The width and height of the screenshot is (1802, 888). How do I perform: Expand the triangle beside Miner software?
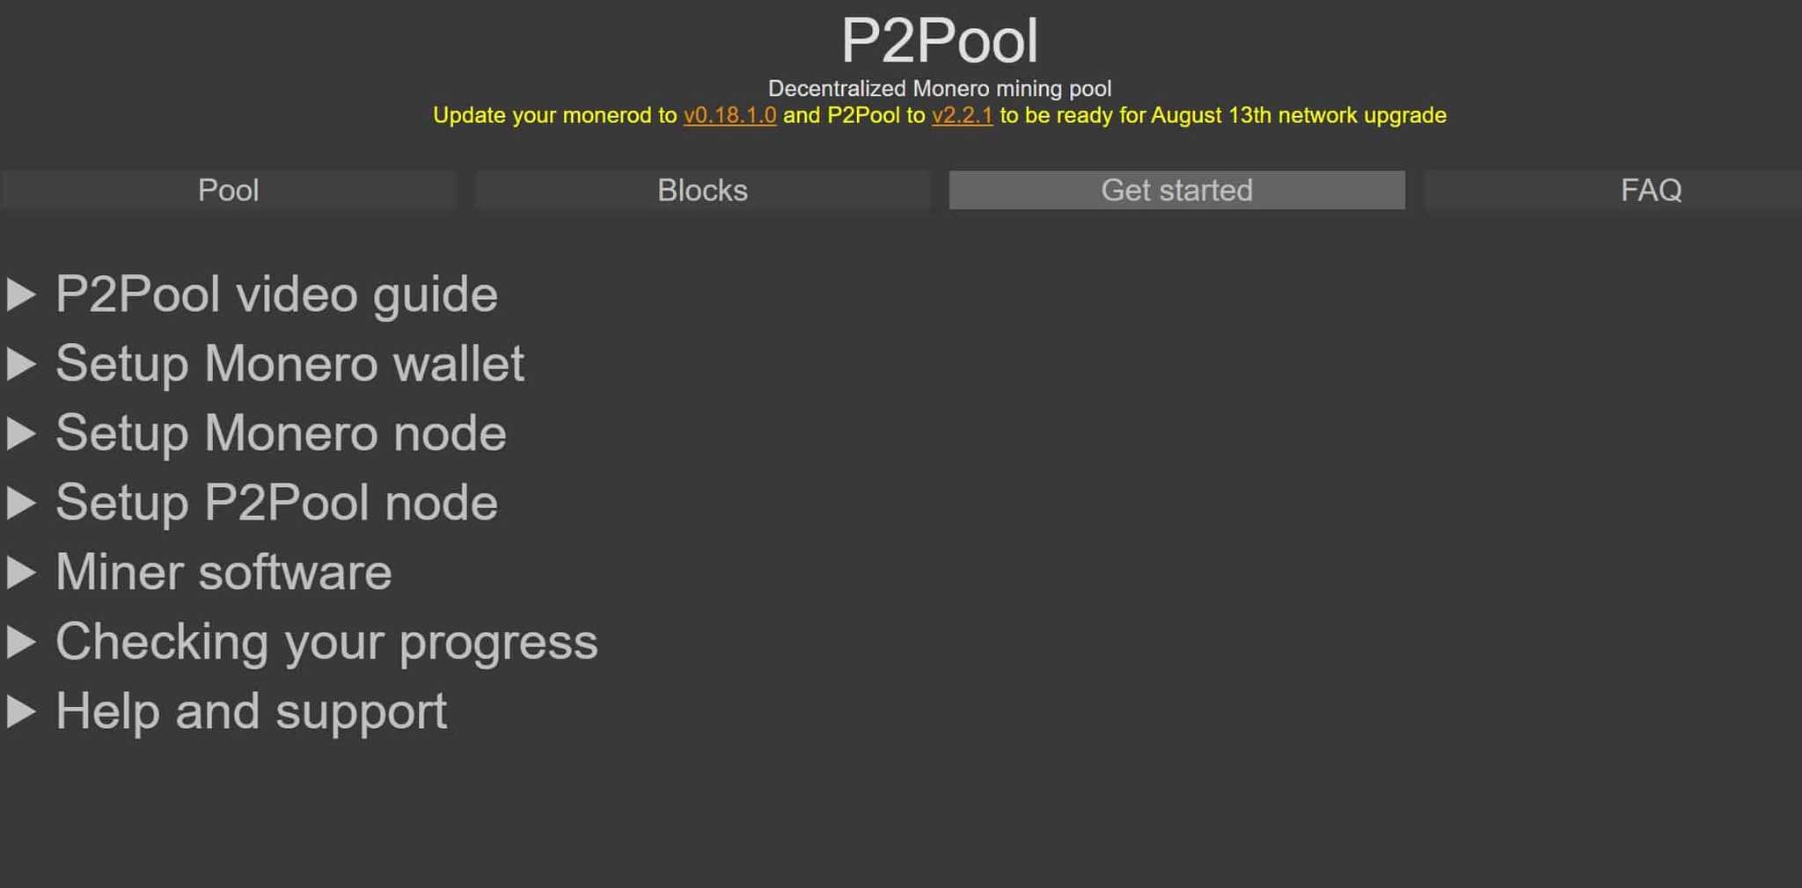coord(21,572)
